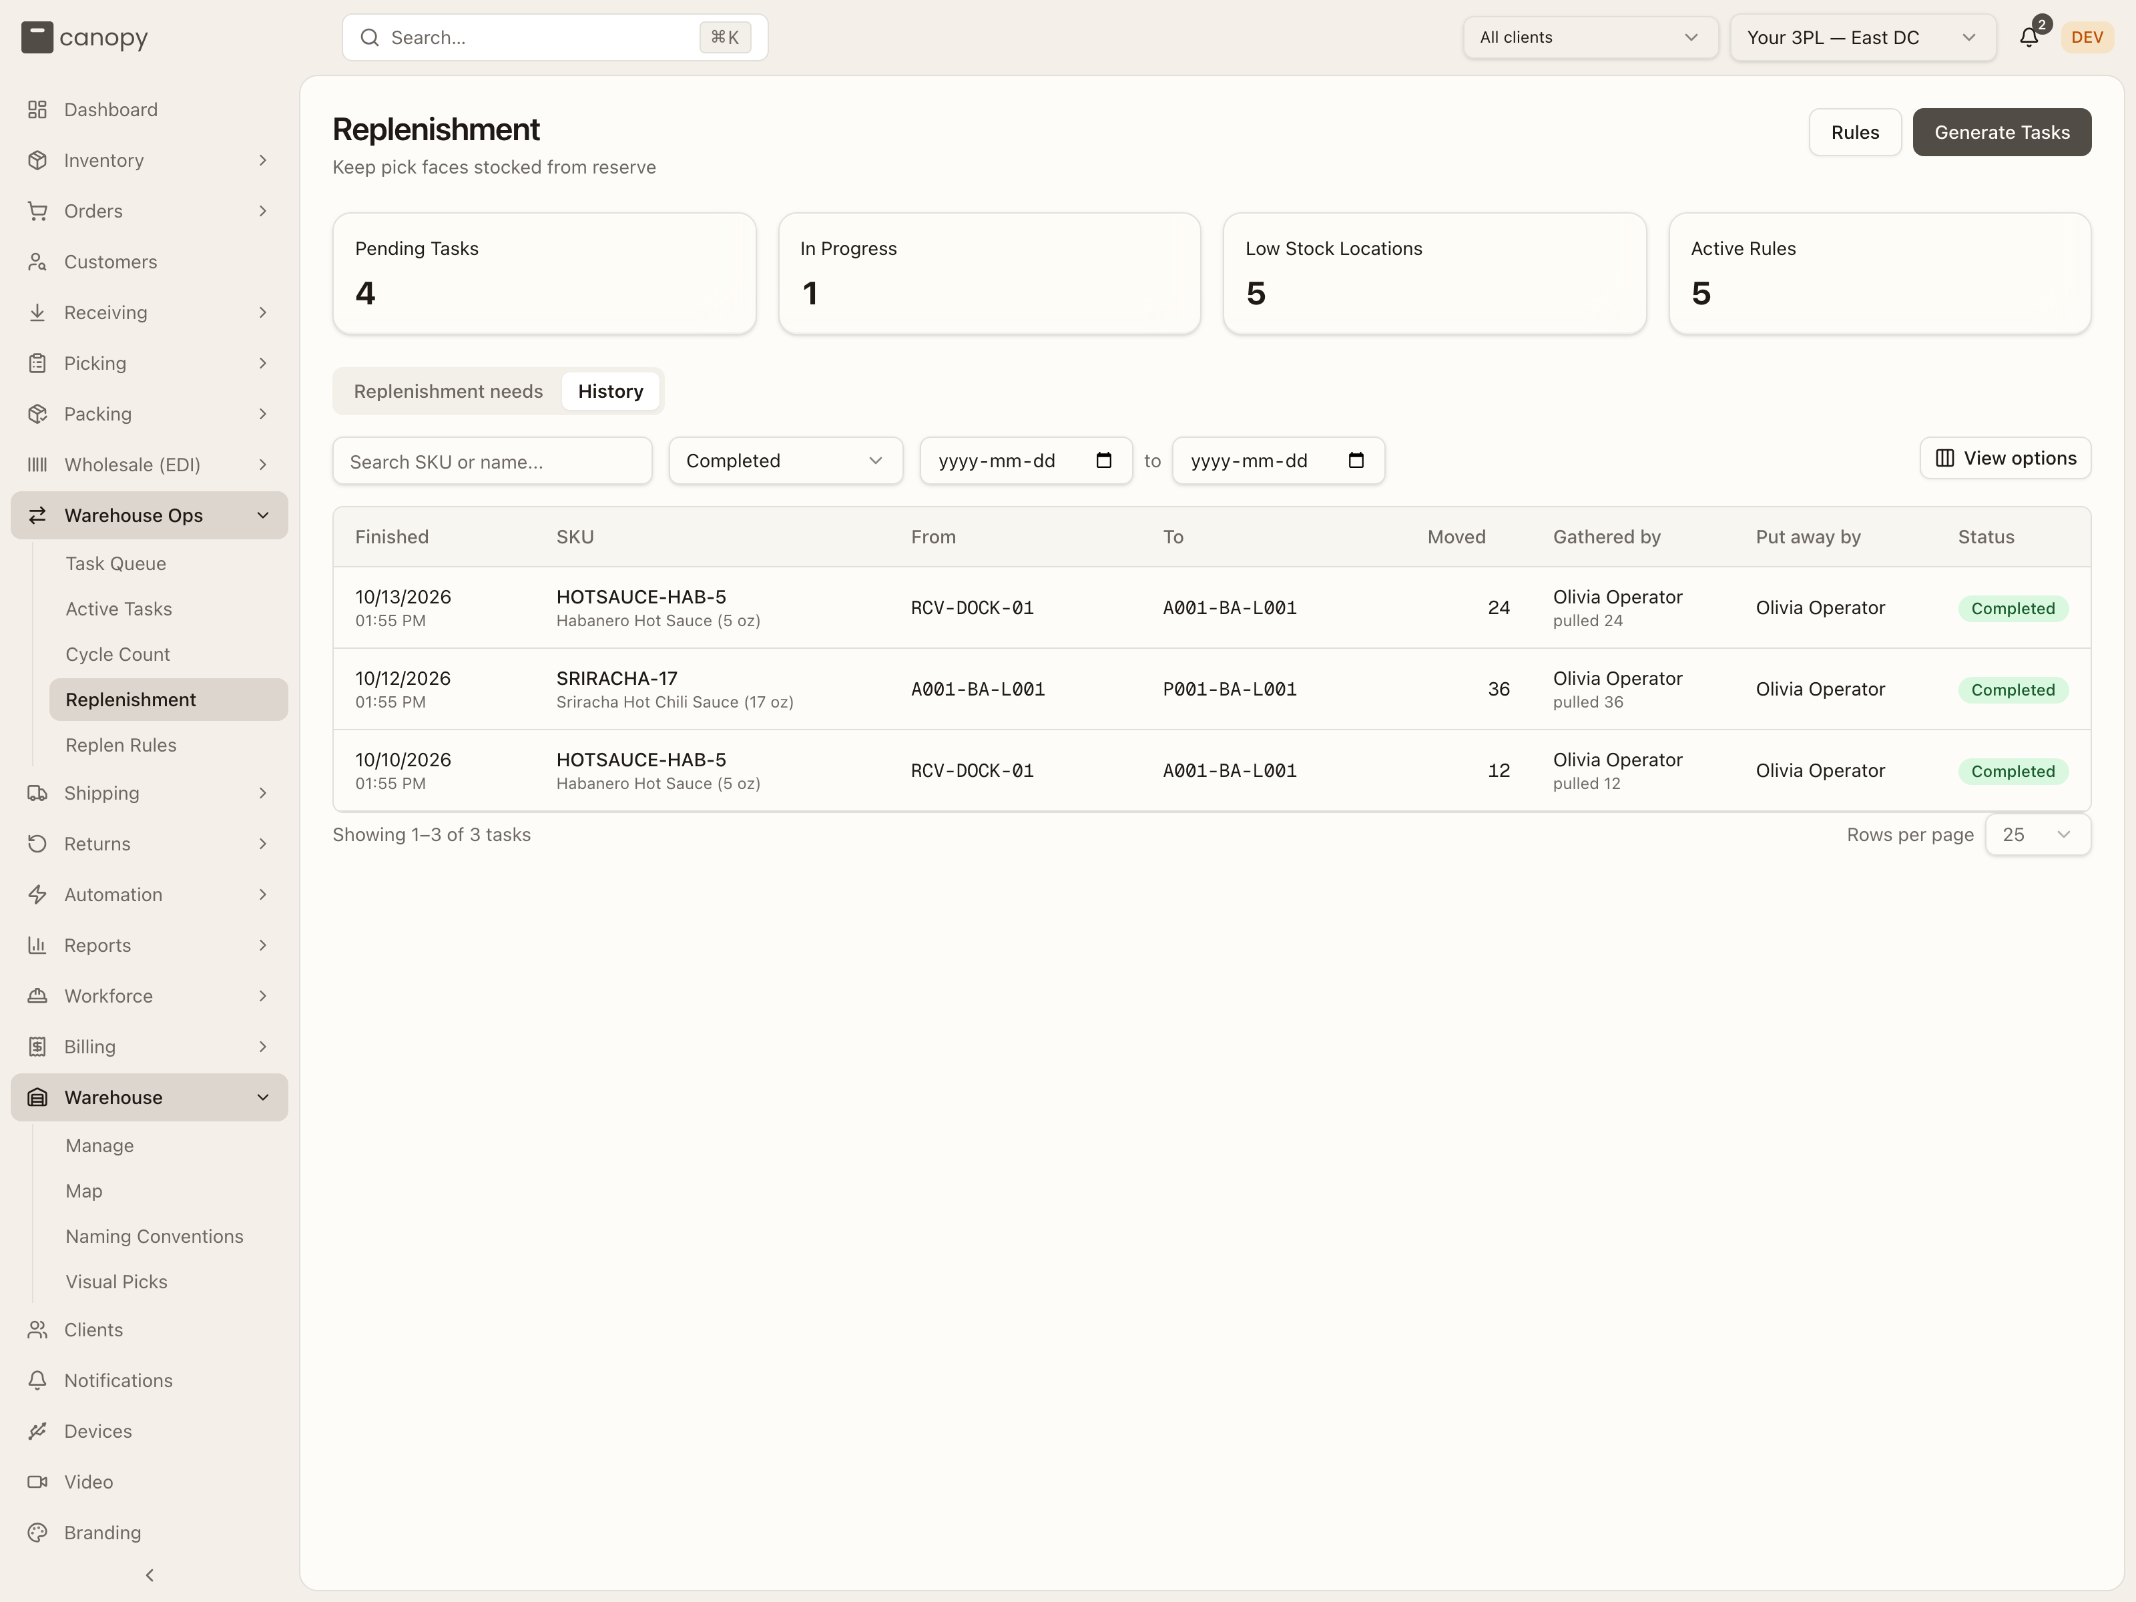Click the Low Stock Locations card
Screen dimensions: 2136x1602
coord(1434,274)
